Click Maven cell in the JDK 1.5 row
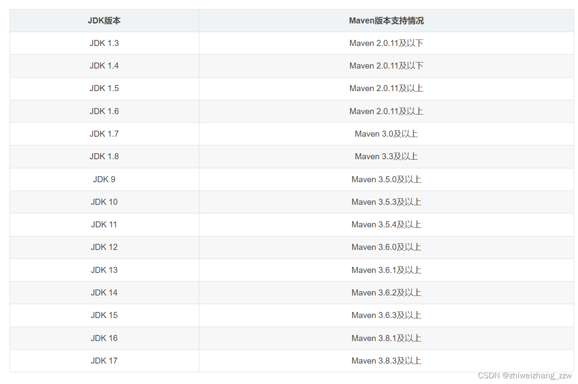The image size is (578, 384). click(x=386, y=89)
